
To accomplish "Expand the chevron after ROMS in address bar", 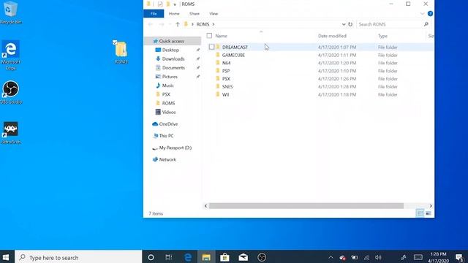I will (x=213, y=24).
